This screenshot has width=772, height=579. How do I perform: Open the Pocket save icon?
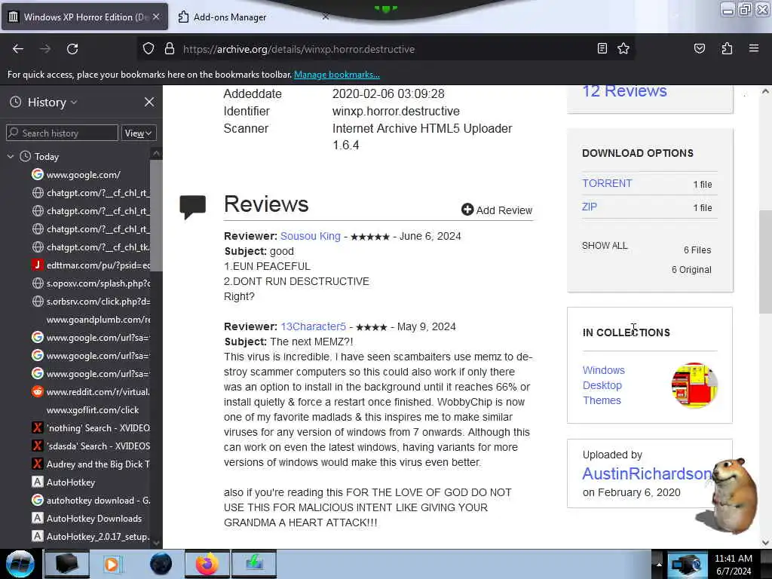pyautogui.click(x=699, y=48)
